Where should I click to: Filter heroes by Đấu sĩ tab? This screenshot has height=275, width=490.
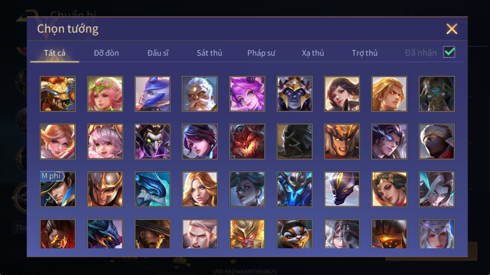point(158,53)
